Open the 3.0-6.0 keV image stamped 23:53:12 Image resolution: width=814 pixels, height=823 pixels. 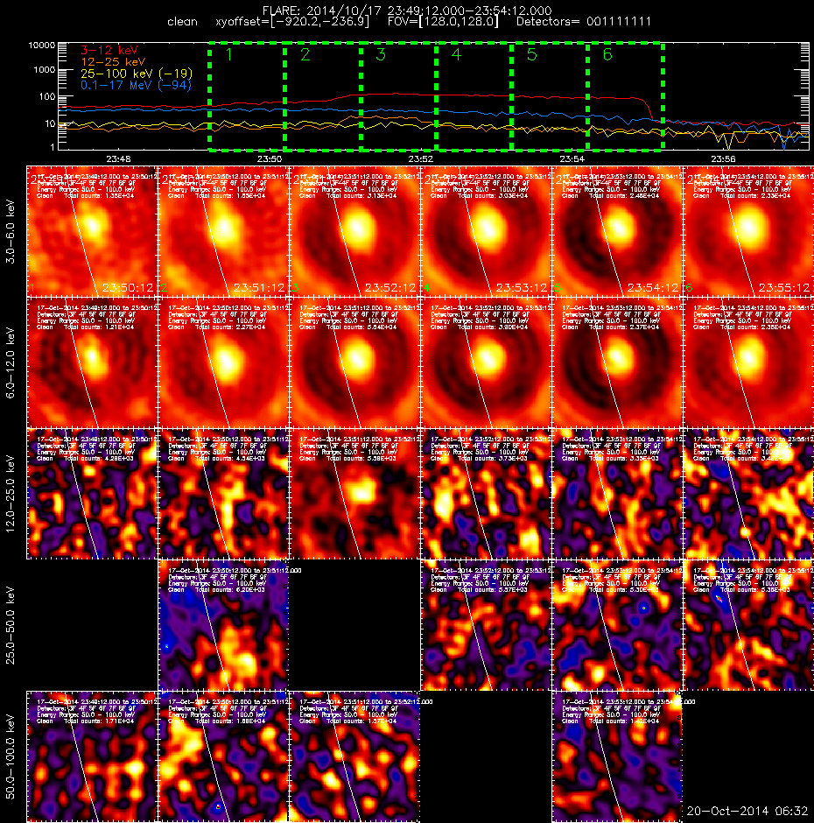point(486,231)
